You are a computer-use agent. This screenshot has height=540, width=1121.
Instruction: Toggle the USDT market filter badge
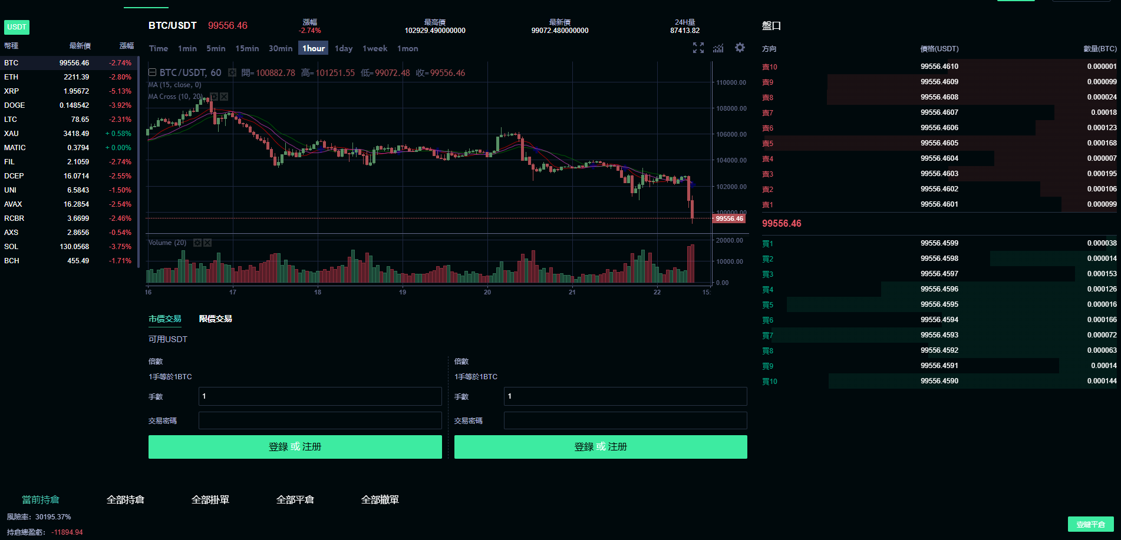[x=17, y=27]
